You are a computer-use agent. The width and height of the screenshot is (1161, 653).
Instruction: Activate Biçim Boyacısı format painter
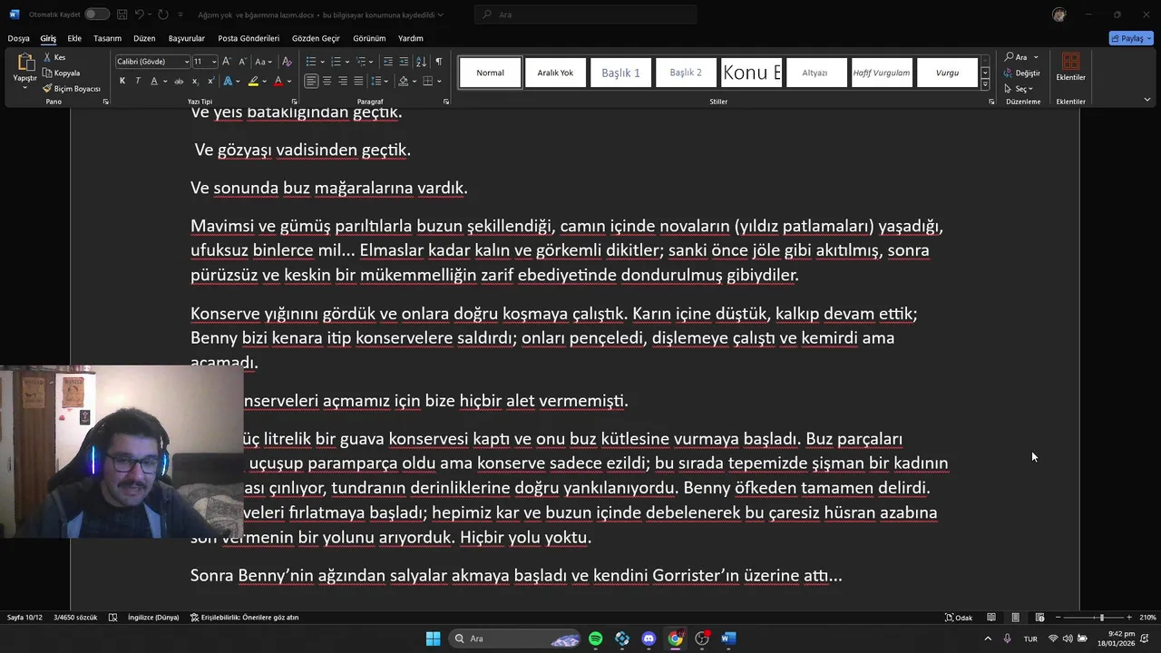[x=72, y=88]
